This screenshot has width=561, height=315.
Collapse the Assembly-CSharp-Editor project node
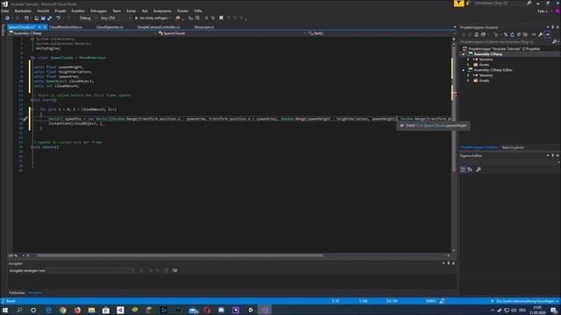coord(464,70)
